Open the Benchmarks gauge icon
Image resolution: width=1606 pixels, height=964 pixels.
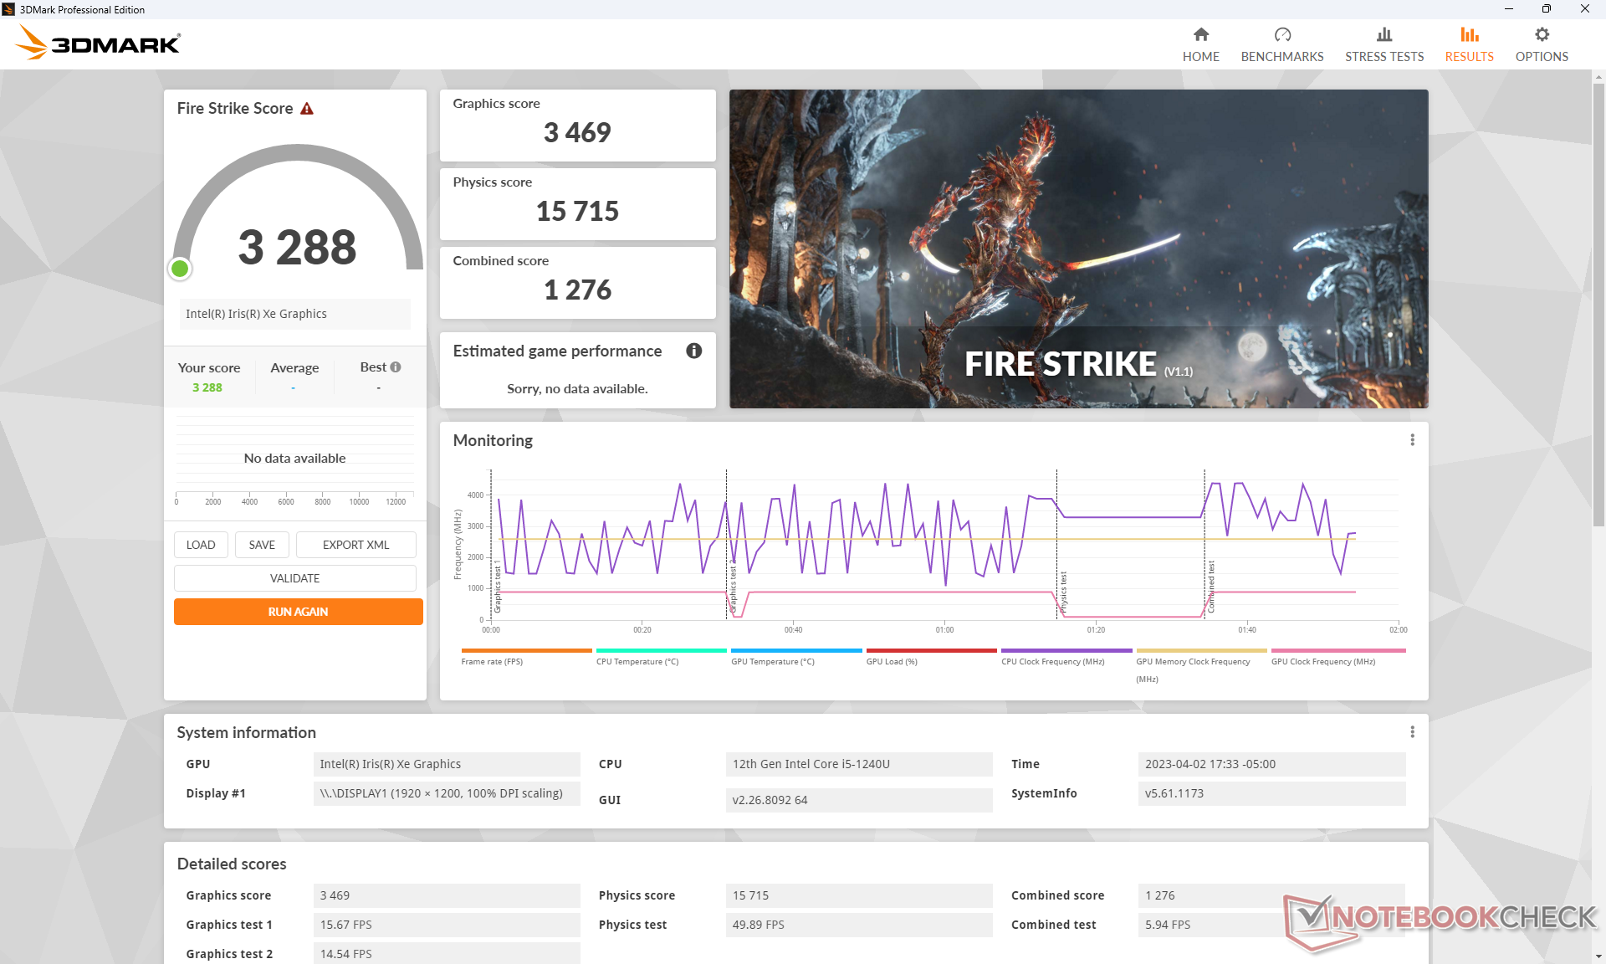tap(1281, 35)
